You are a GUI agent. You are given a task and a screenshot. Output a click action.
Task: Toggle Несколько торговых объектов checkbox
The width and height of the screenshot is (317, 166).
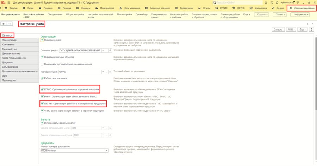(x=42, y=57)
